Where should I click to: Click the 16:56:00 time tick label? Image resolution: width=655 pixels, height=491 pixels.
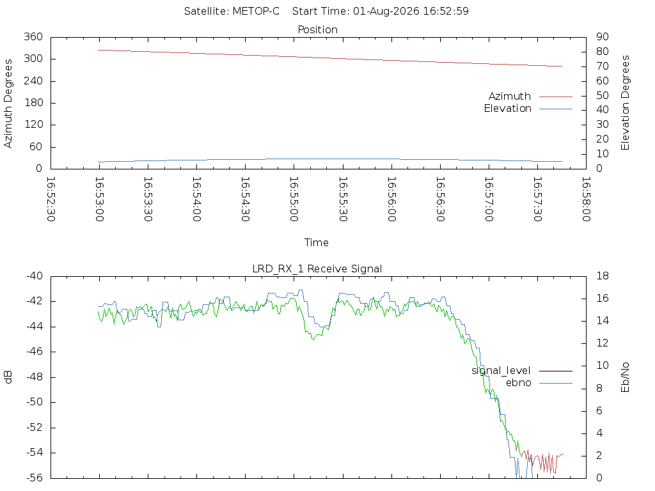click(391, 199)
